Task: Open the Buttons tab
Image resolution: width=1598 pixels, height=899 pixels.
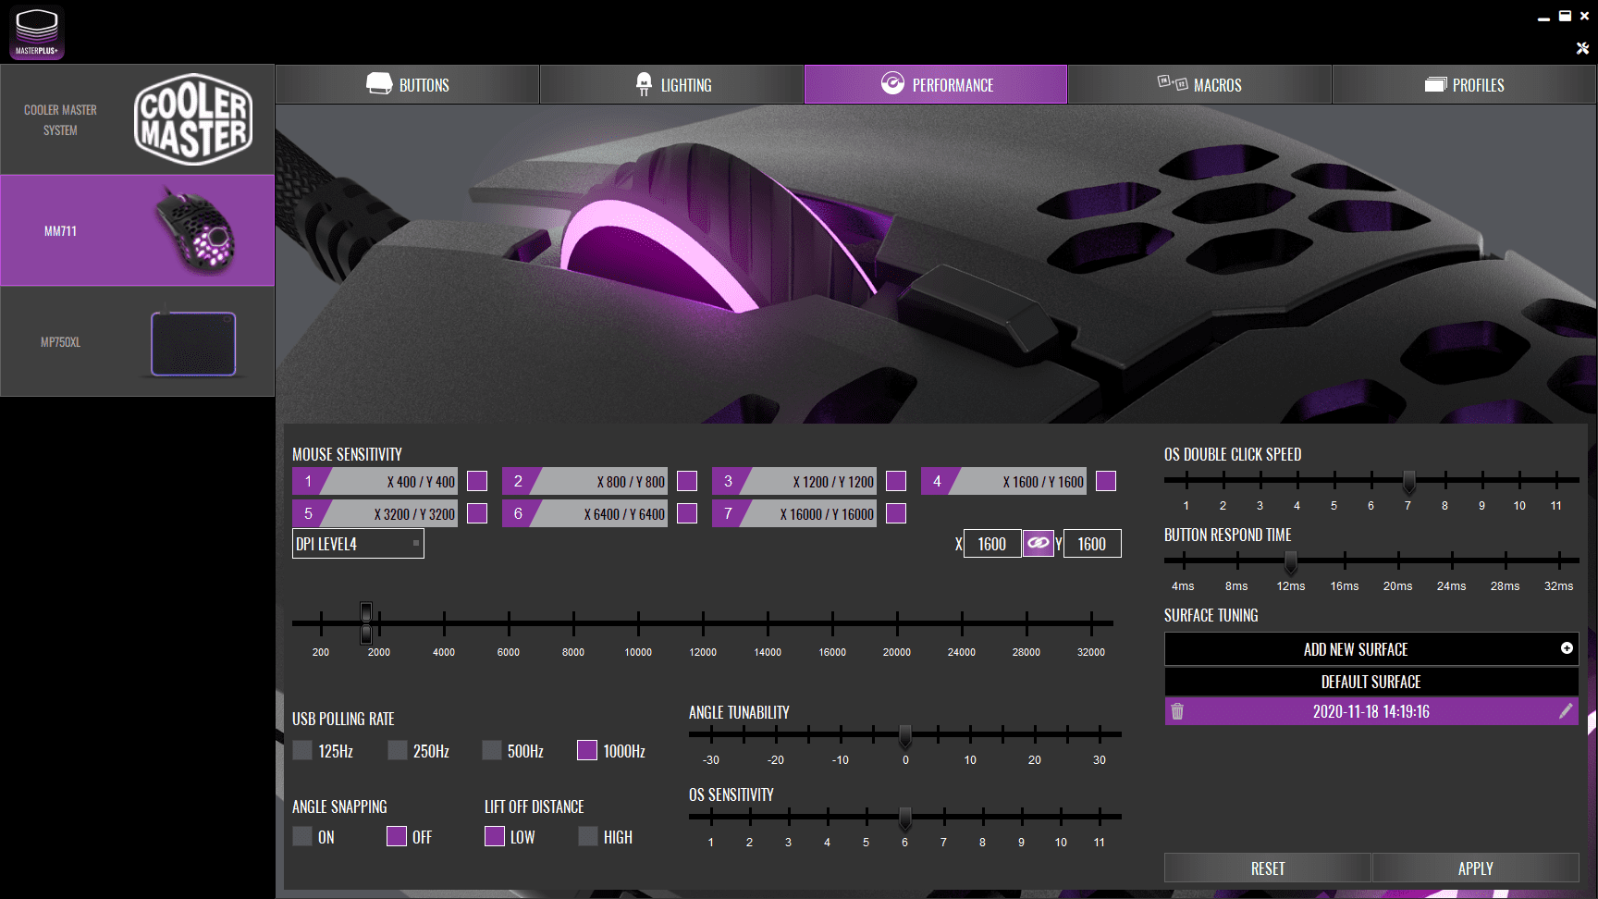Action: pyautogui.click(x=408, y=84)
